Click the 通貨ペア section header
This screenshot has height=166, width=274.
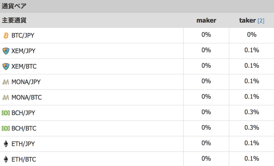click(x=14, y=6)
